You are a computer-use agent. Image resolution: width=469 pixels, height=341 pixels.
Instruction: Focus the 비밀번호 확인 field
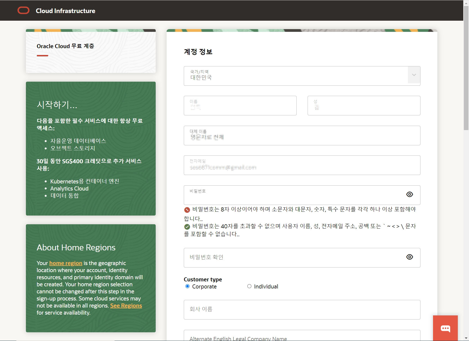pyautogui.click(x=302, y=258)
